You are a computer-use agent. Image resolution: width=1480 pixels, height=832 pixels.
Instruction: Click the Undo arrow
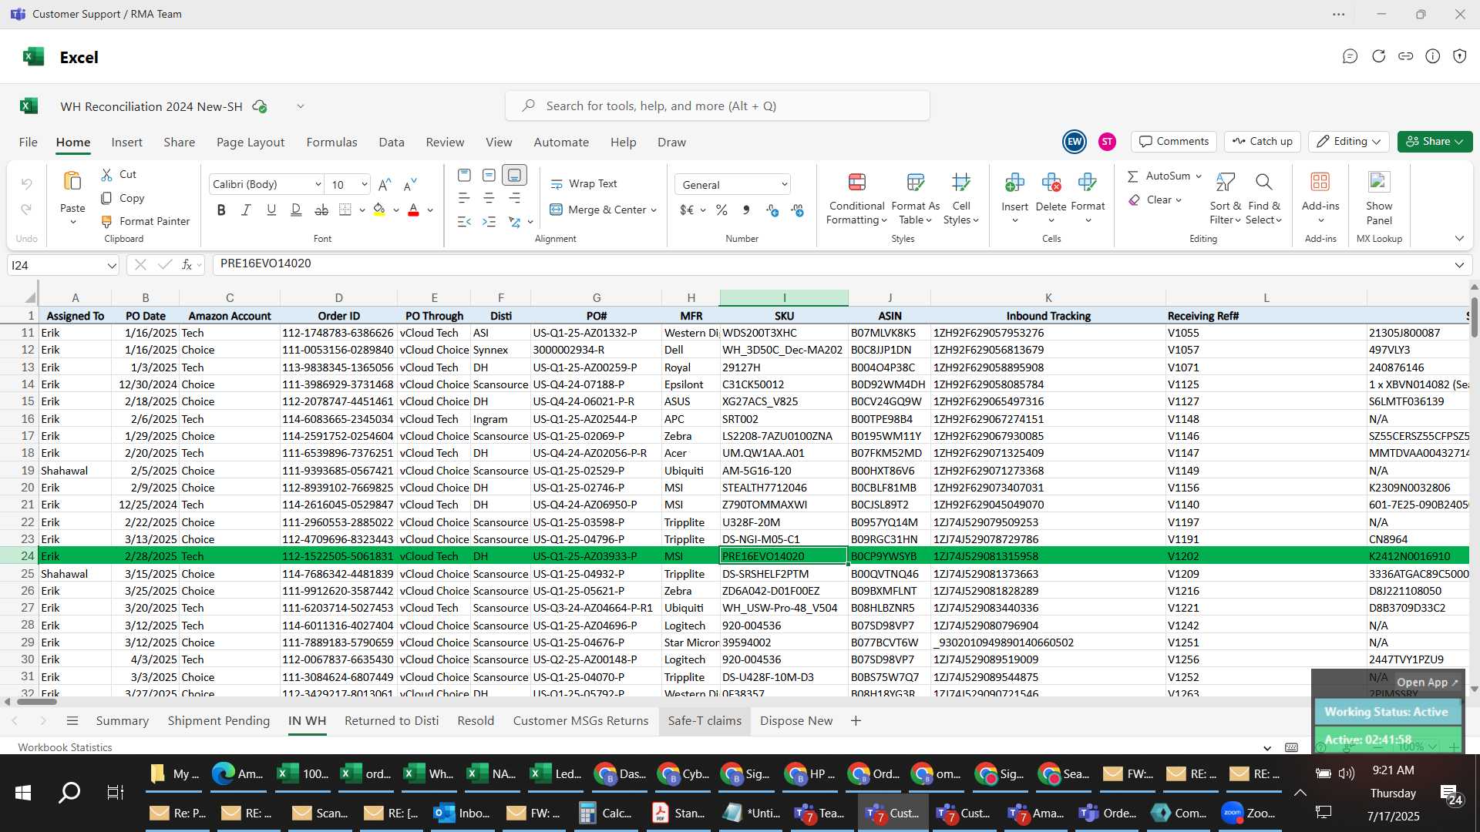click(x=26, y=183)
